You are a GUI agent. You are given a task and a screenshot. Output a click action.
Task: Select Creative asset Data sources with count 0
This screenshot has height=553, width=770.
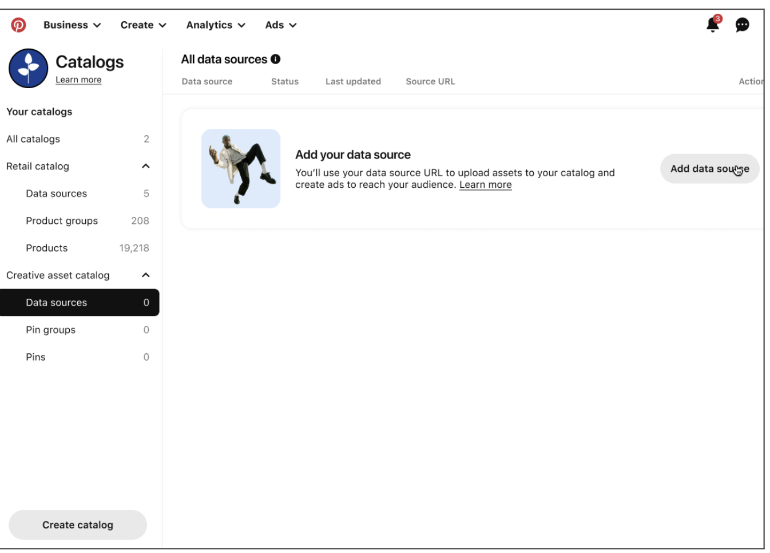point(80,302)
